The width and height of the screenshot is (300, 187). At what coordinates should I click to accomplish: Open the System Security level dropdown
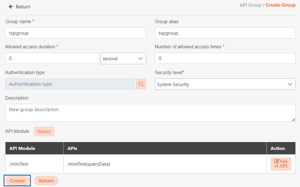pos(225,84)
